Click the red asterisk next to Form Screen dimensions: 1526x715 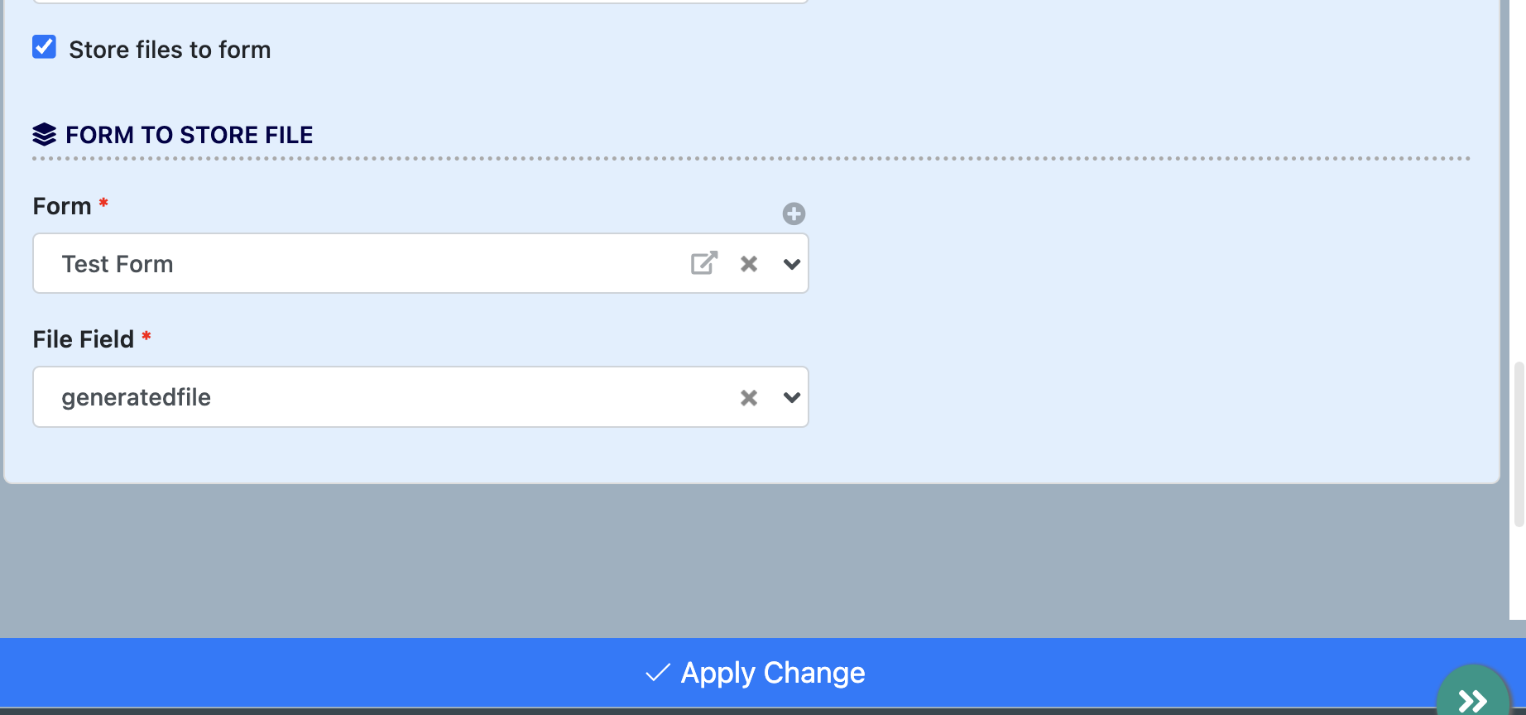click(103, 203)
